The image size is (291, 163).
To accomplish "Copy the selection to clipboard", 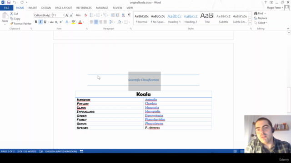I will click(15, 19).
